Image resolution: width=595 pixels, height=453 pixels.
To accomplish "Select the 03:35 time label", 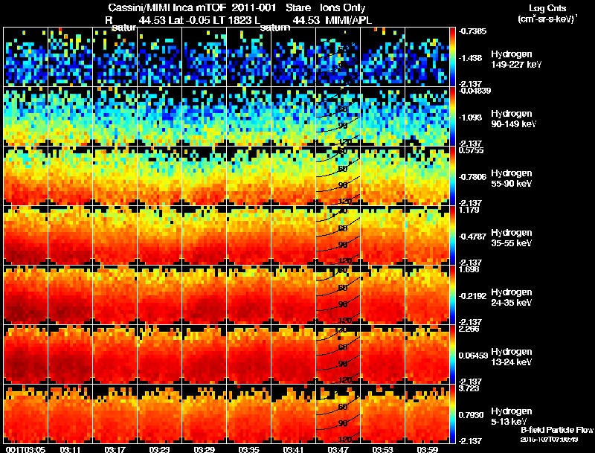I will [248, 449].
